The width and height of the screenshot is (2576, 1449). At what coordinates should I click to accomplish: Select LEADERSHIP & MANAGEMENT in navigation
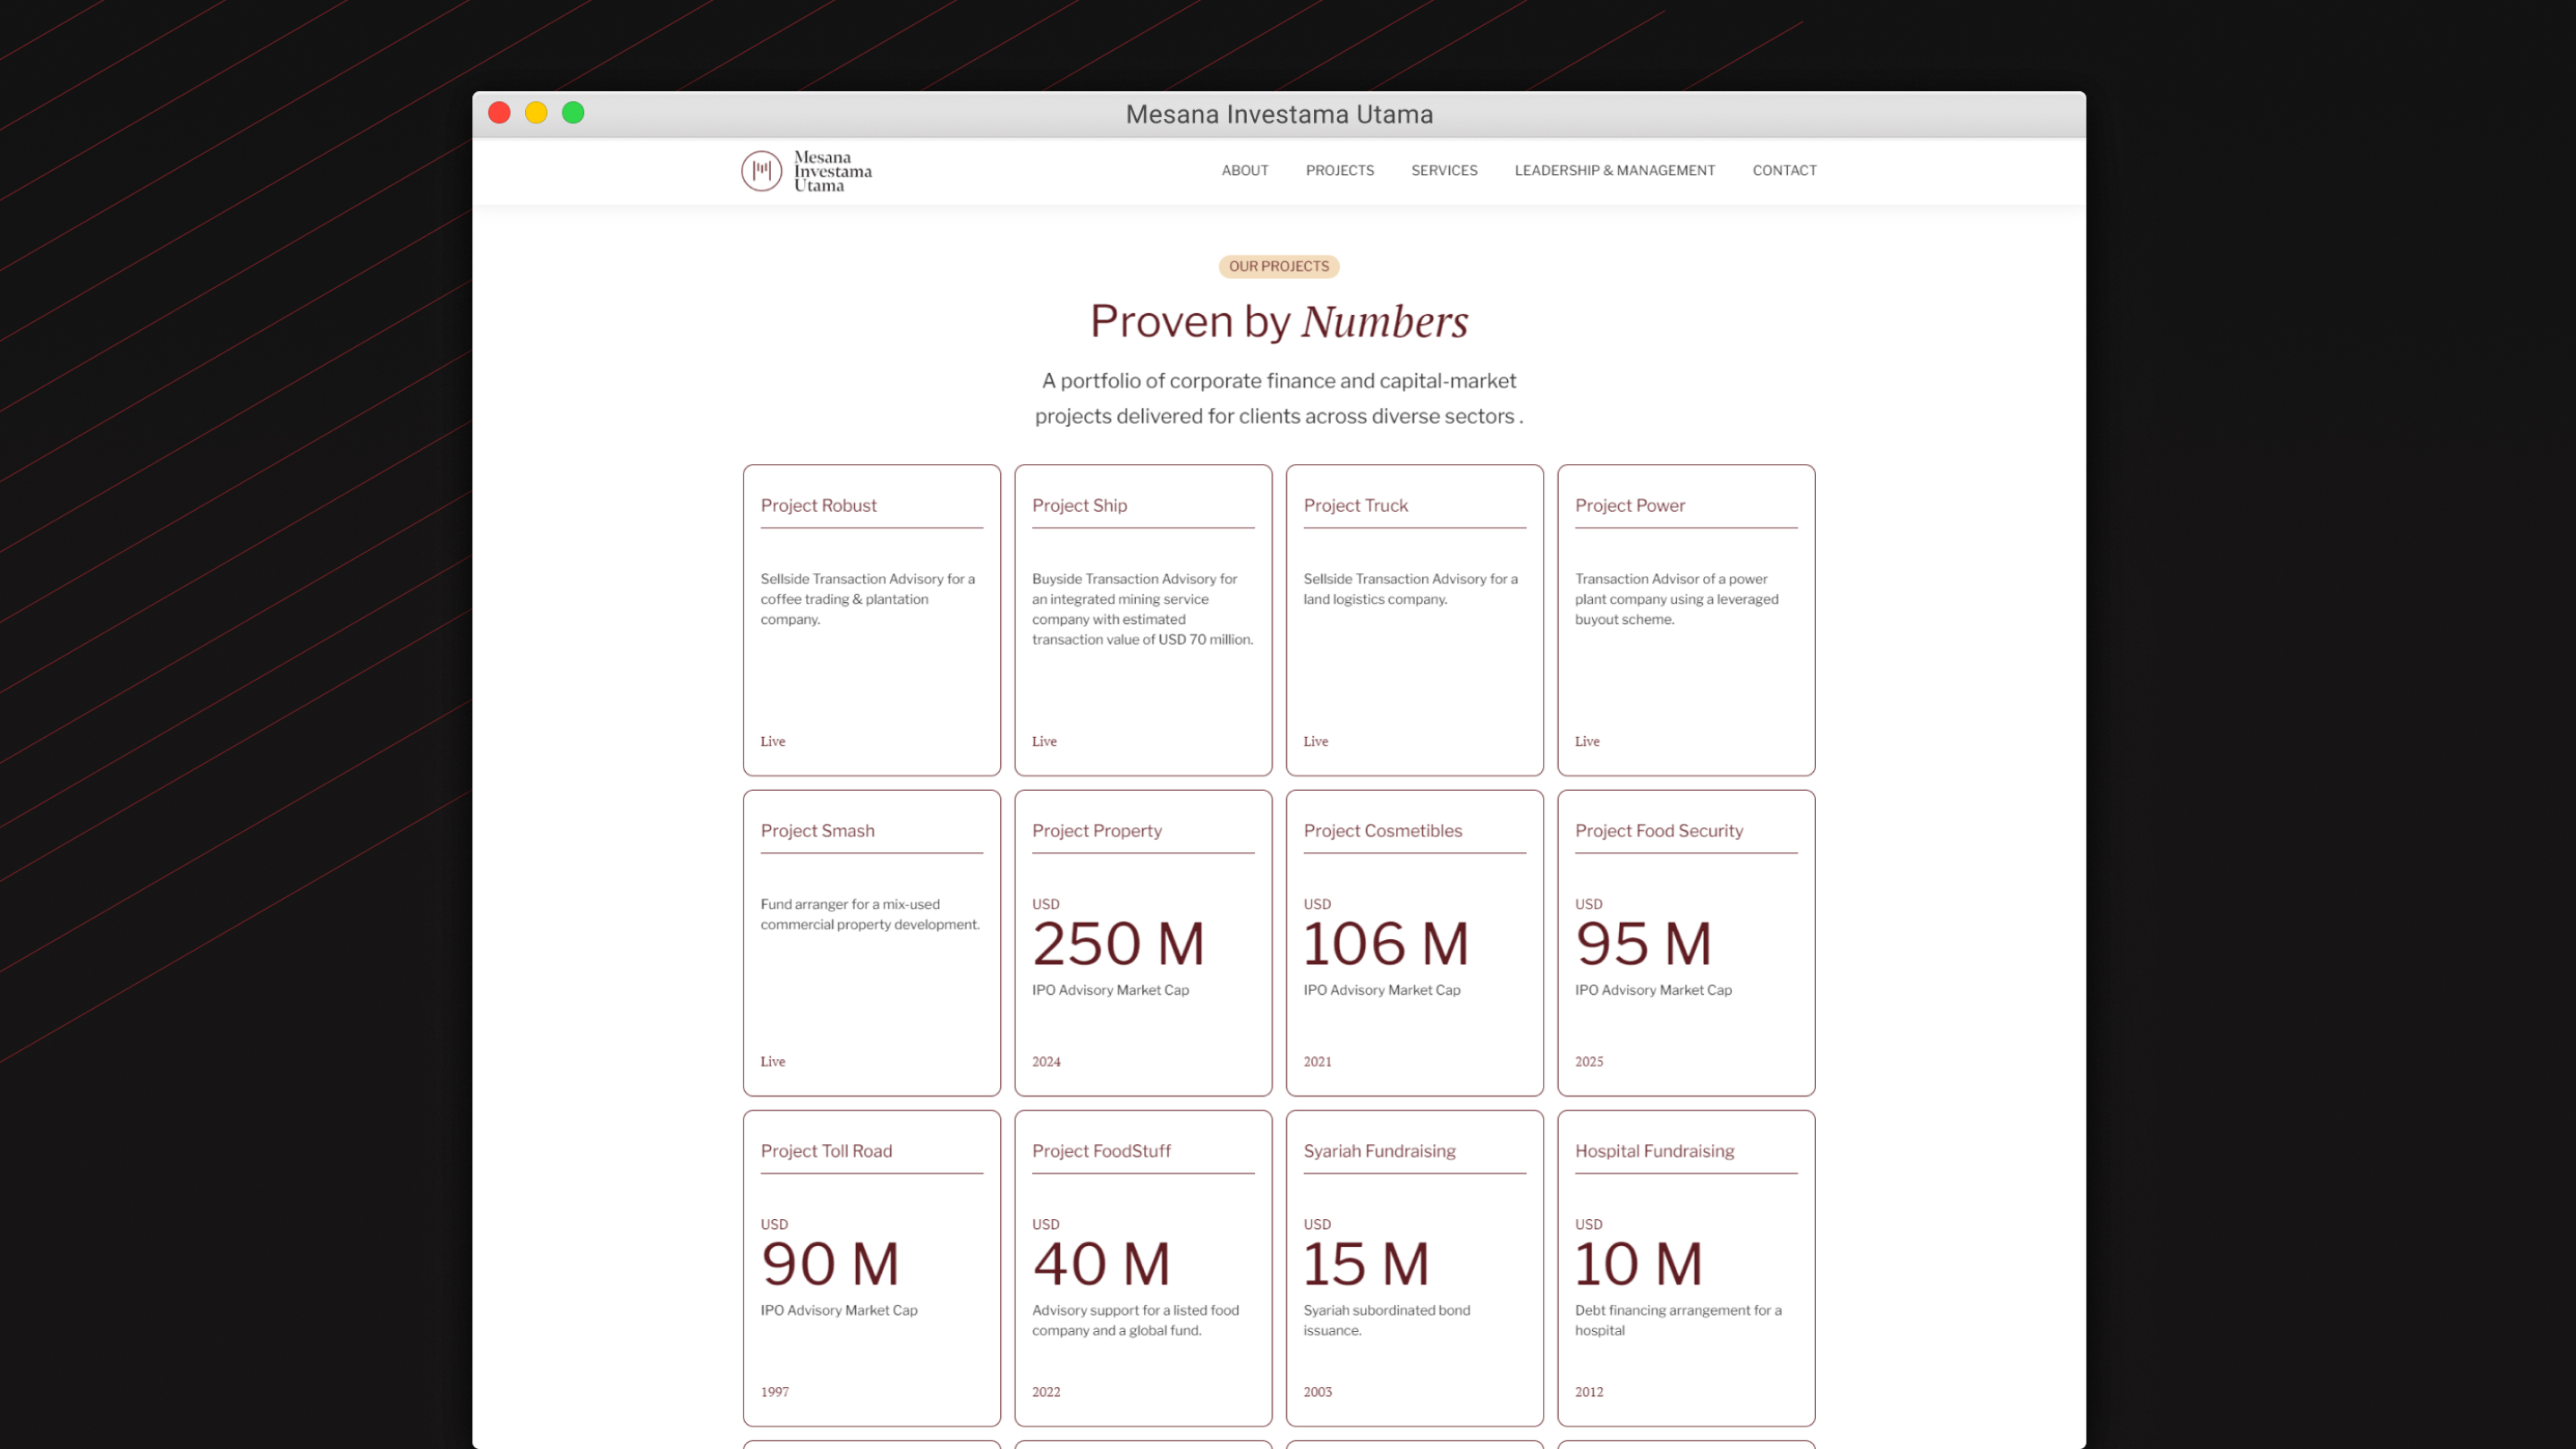tap(1614, 171)
